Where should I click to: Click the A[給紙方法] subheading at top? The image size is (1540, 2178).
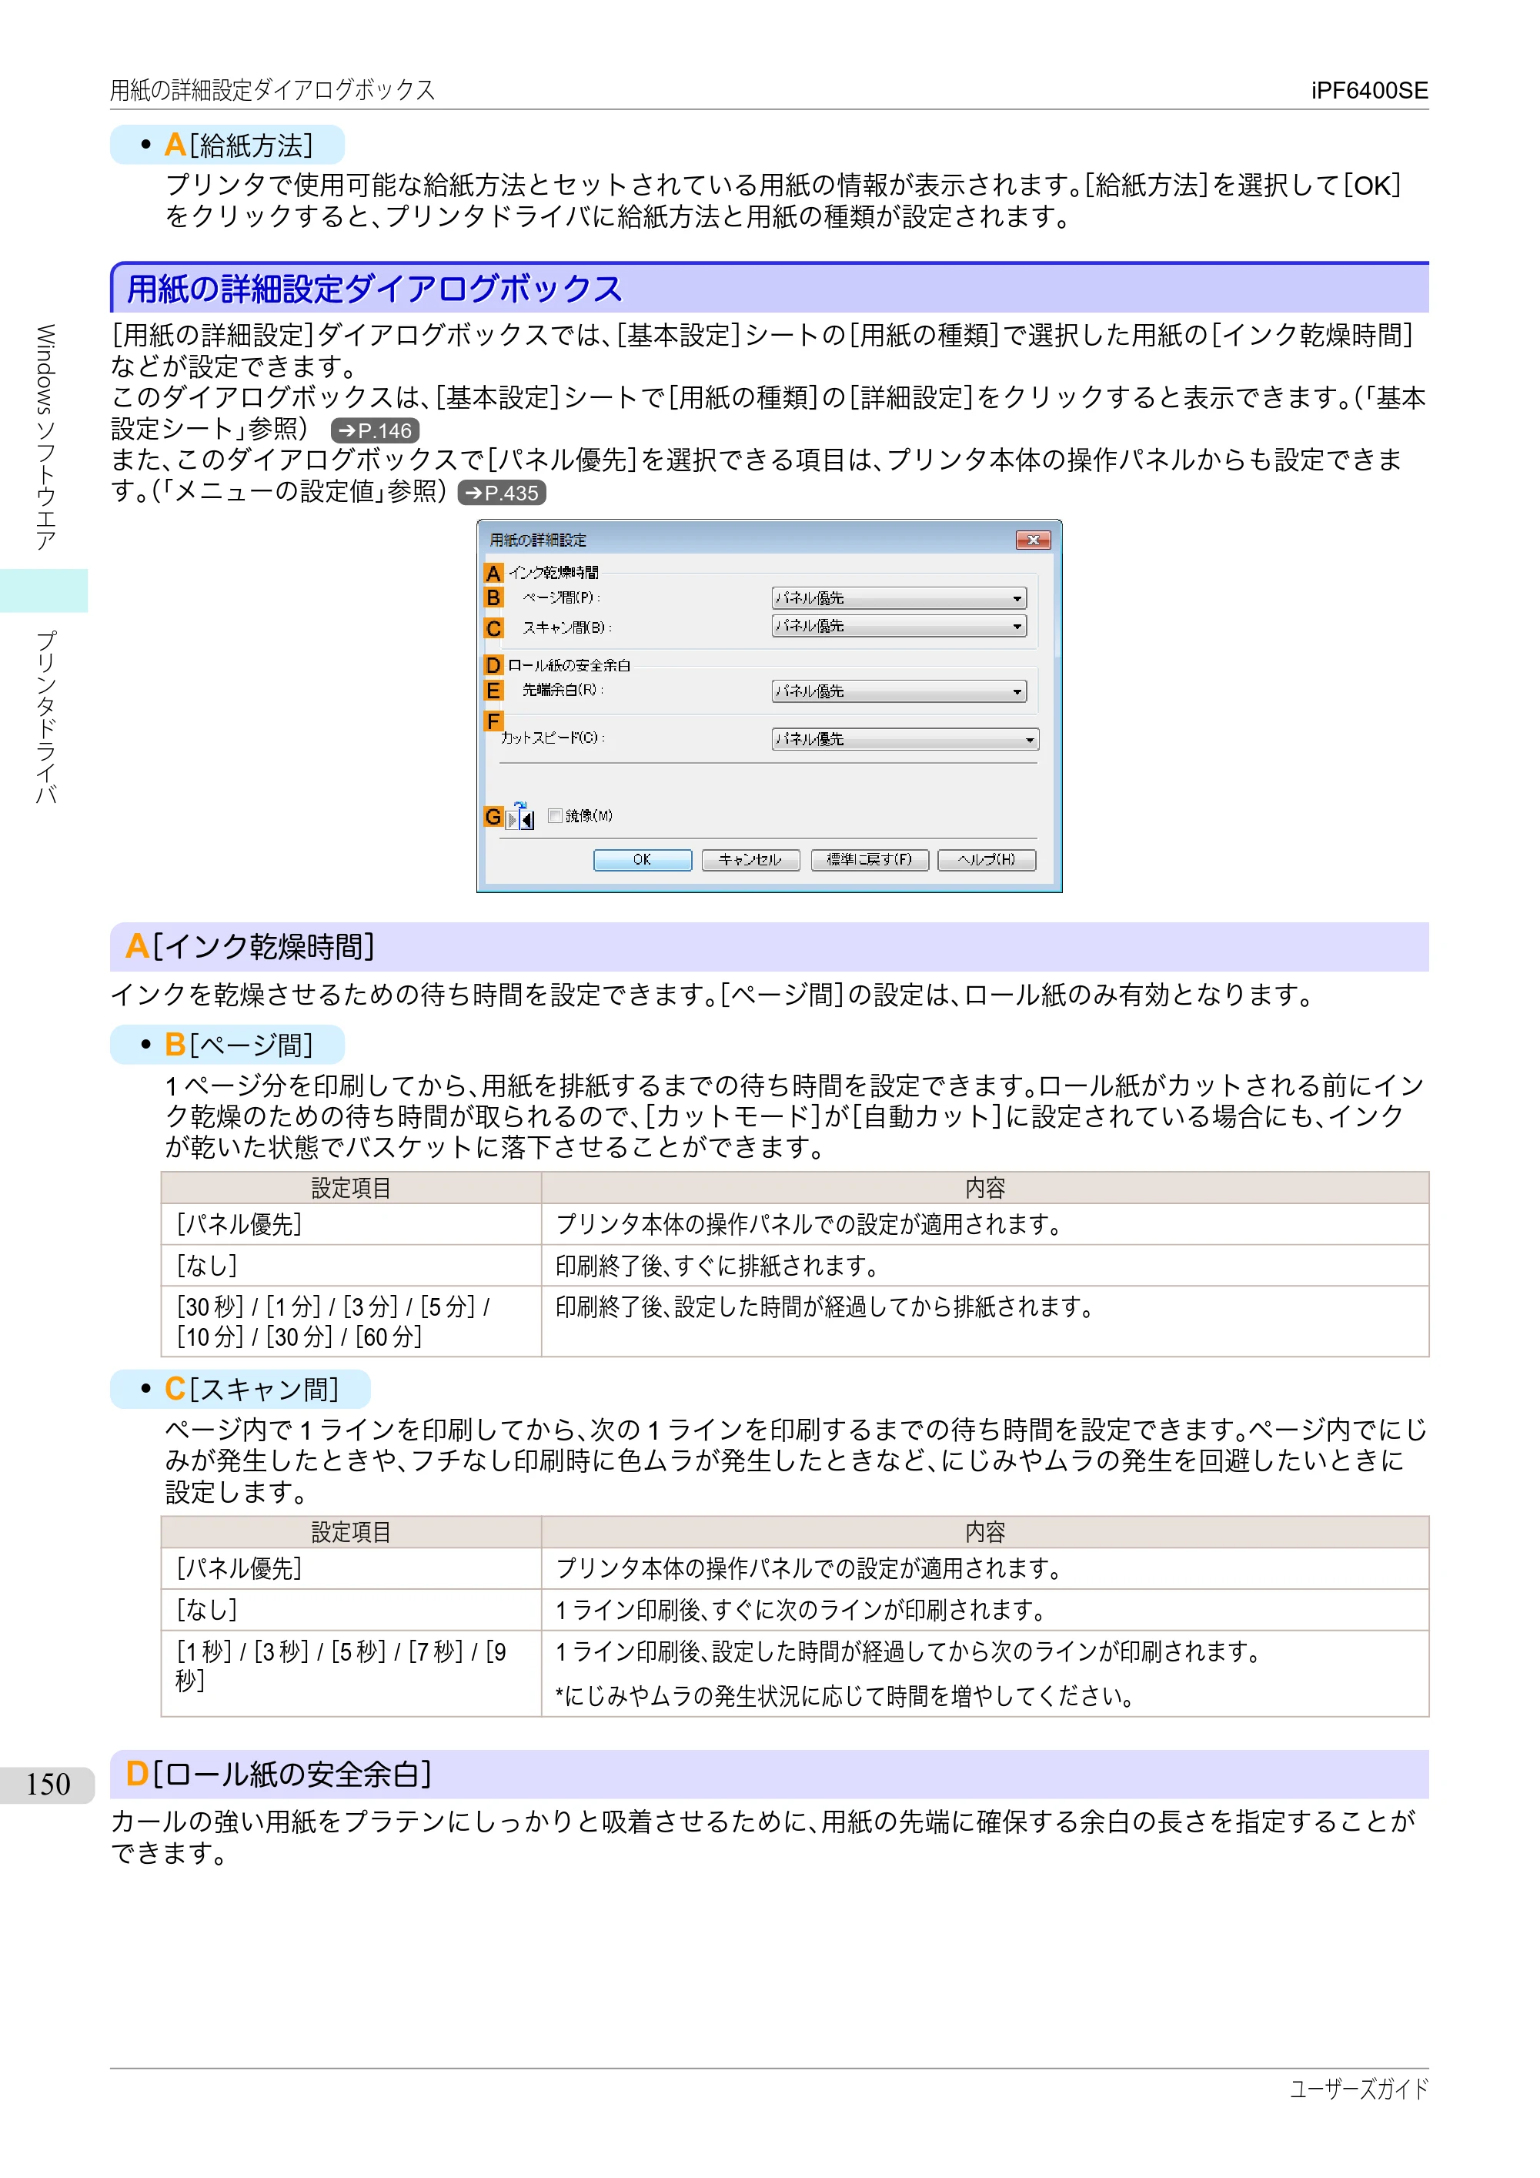239,146
